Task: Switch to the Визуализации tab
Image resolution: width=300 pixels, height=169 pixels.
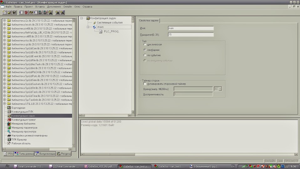Action: (45, 154)
